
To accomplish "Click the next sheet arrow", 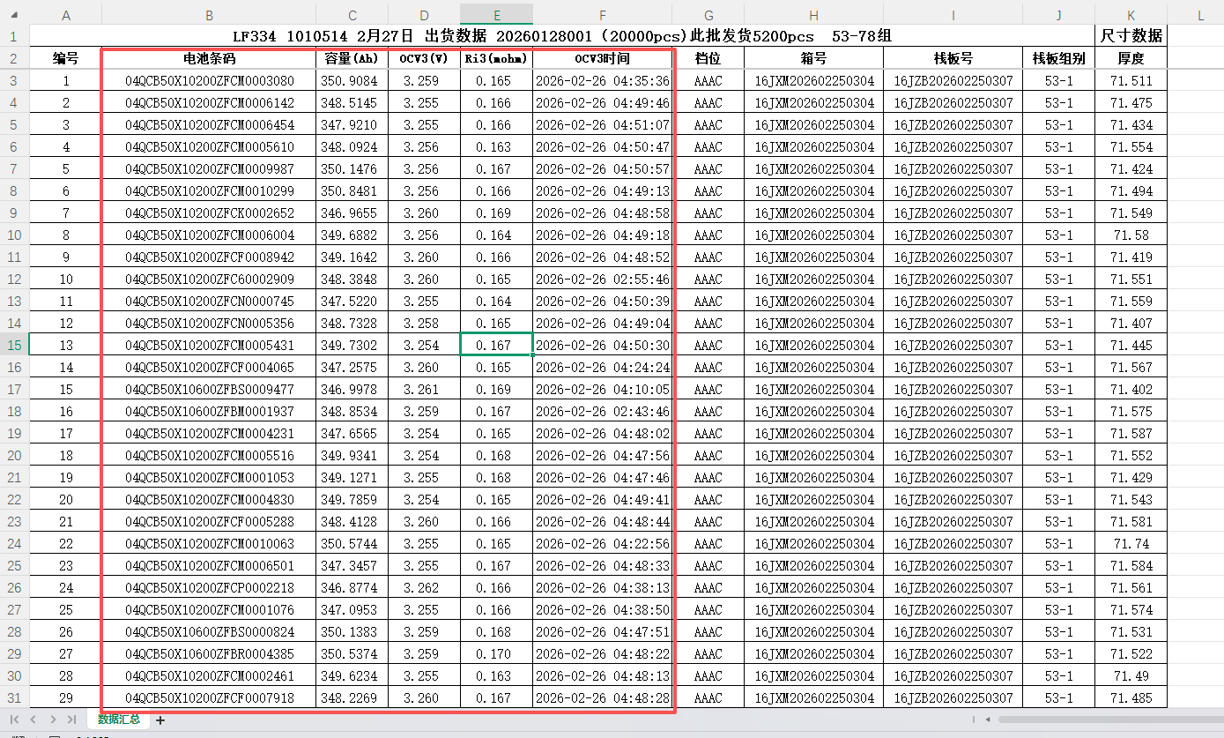I will click(51, 720).
